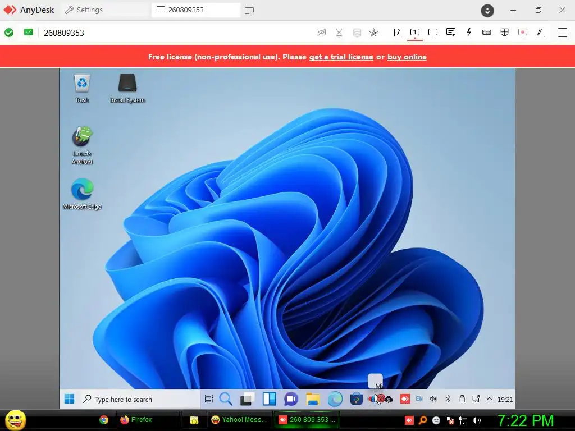The width and height of the screenshot is (575, 431).
Task: Click the '260 809 353' AnyDesk taskbar button
Action: tap(307, 420)
